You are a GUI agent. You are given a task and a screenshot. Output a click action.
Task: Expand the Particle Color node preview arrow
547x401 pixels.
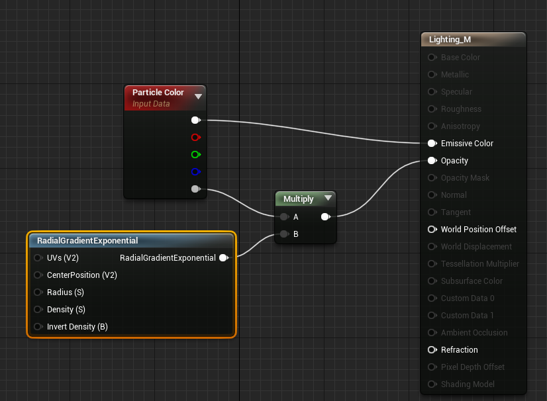(x=198, y=97)
